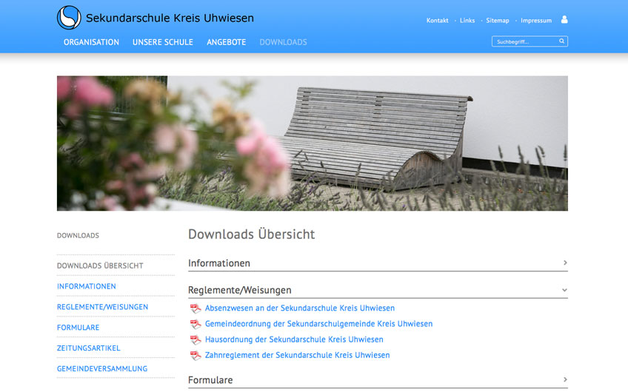628x392 pixels.
Task: Expand the Formulare section chevron
Action: click(x=565, y=379)
